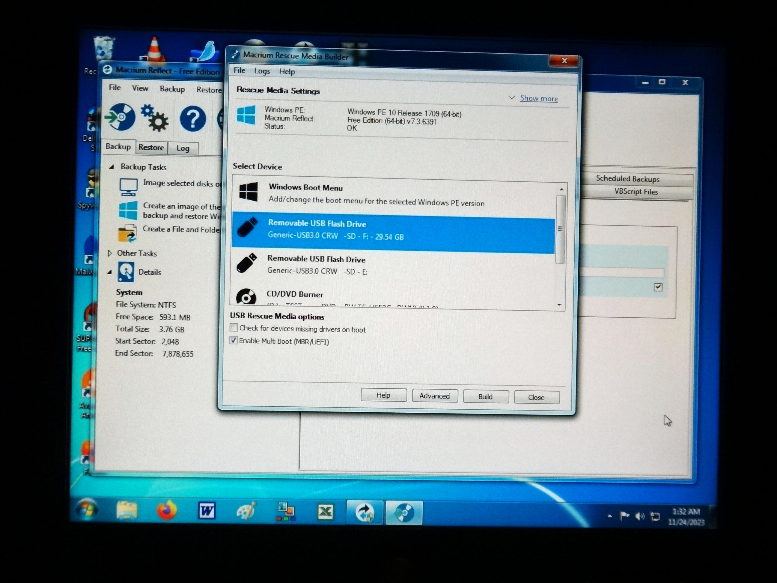The width and height of the screenshot is (777, 583).
Task: Open Excel from the taskbar
Action: pyautogui.click(x=326, y=512)
